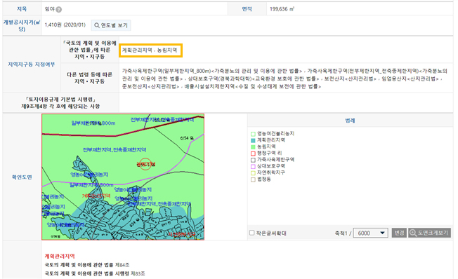Click the 계획관리지역 , 농림지역 zoning text
The width and height of the screenshot is (458, 279).
150,50
